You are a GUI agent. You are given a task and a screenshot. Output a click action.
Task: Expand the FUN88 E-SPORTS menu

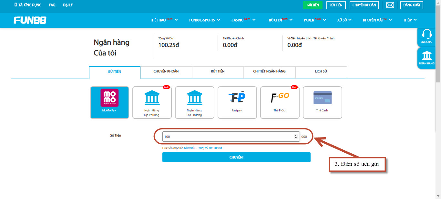pos(205,20)
